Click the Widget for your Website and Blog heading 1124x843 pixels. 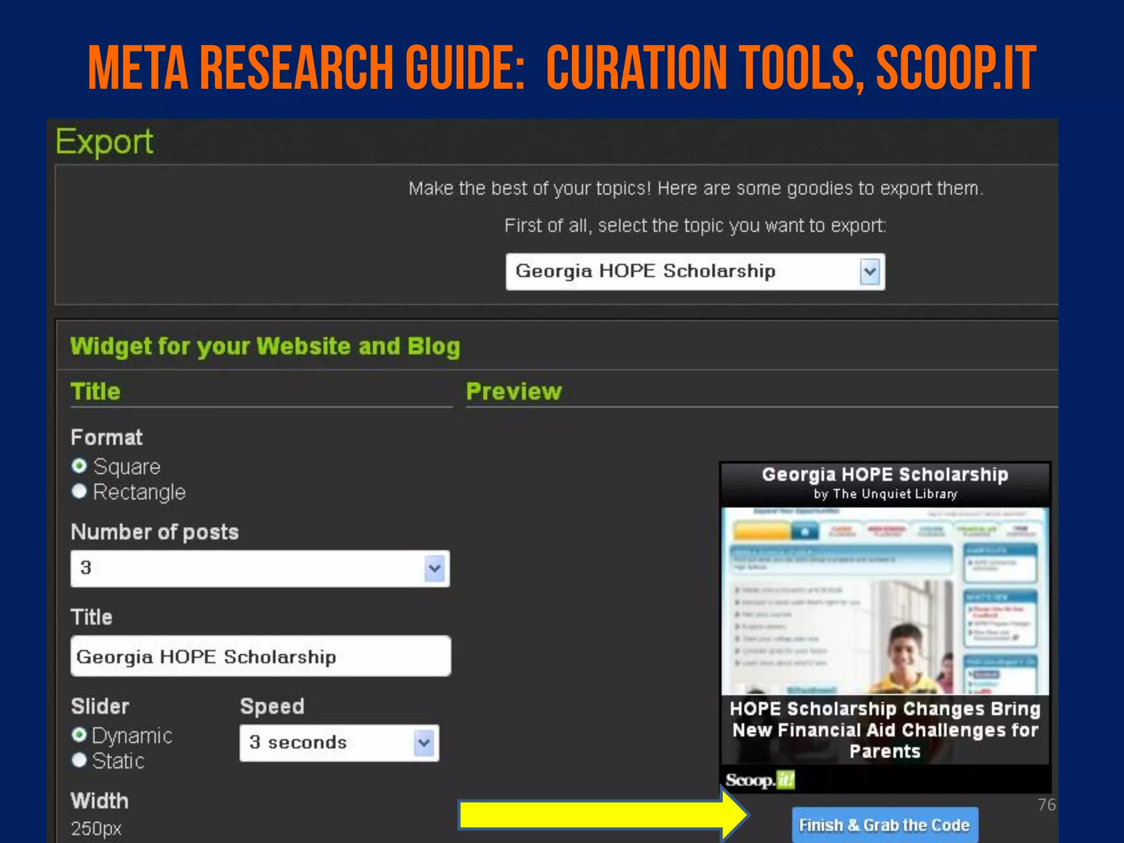(265, 347)
